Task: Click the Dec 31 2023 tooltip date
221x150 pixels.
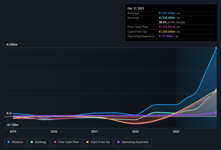Action: tap(136, 8)
